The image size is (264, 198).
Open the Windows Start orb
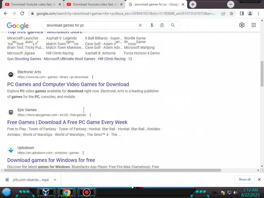pos(7,192)
